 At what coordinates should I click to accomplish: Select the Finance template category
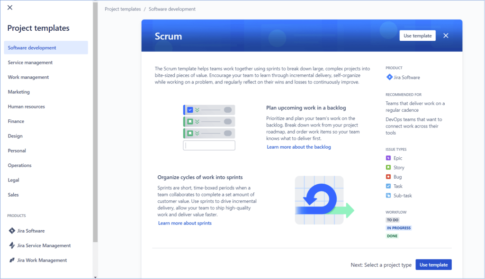click(x=16, y=121)
